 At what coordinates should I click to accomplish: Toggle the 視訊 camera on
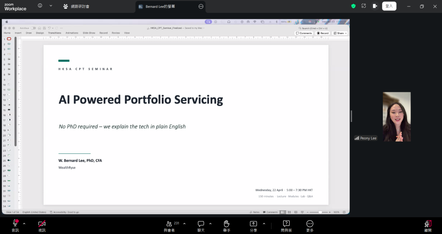(42, 224)
